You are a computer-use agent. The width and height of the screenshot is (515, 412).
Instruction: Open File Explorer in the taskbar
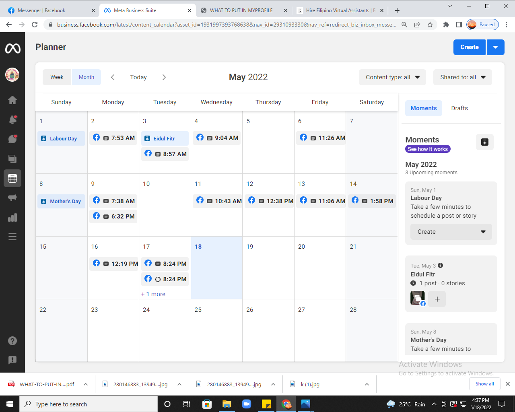(x=227, y=404)
